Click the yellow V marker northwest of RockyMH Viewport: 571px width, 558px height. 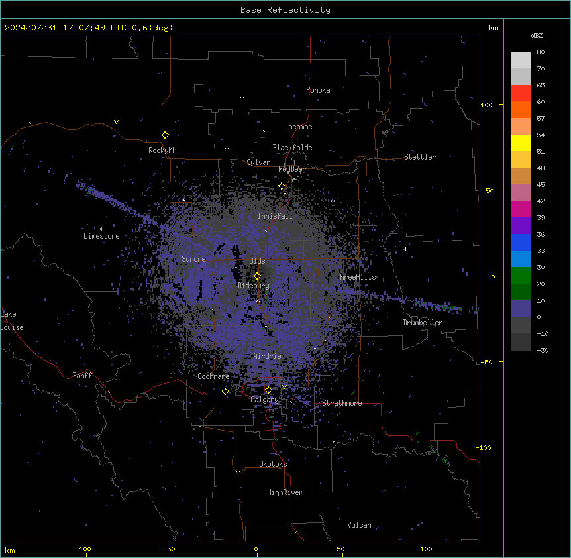tap(116, 122)
